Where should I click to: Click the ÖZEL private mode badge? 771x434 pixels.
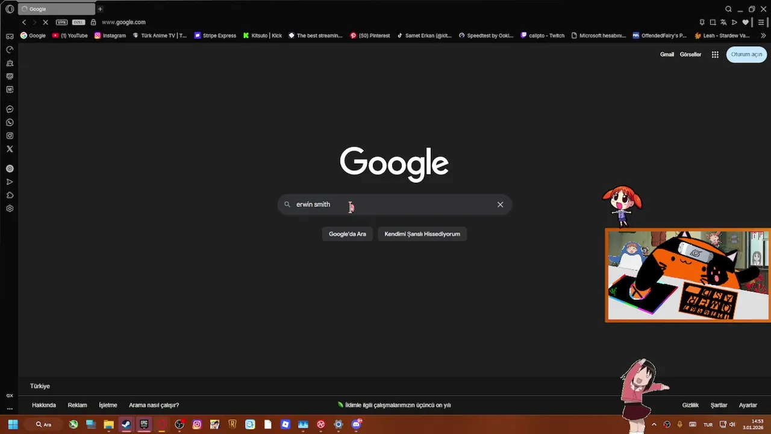point(78,22)
